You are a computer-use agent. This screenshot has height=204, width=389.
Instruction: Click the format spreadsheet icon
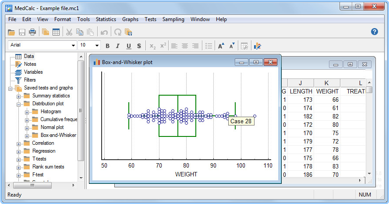click(244, 46)
